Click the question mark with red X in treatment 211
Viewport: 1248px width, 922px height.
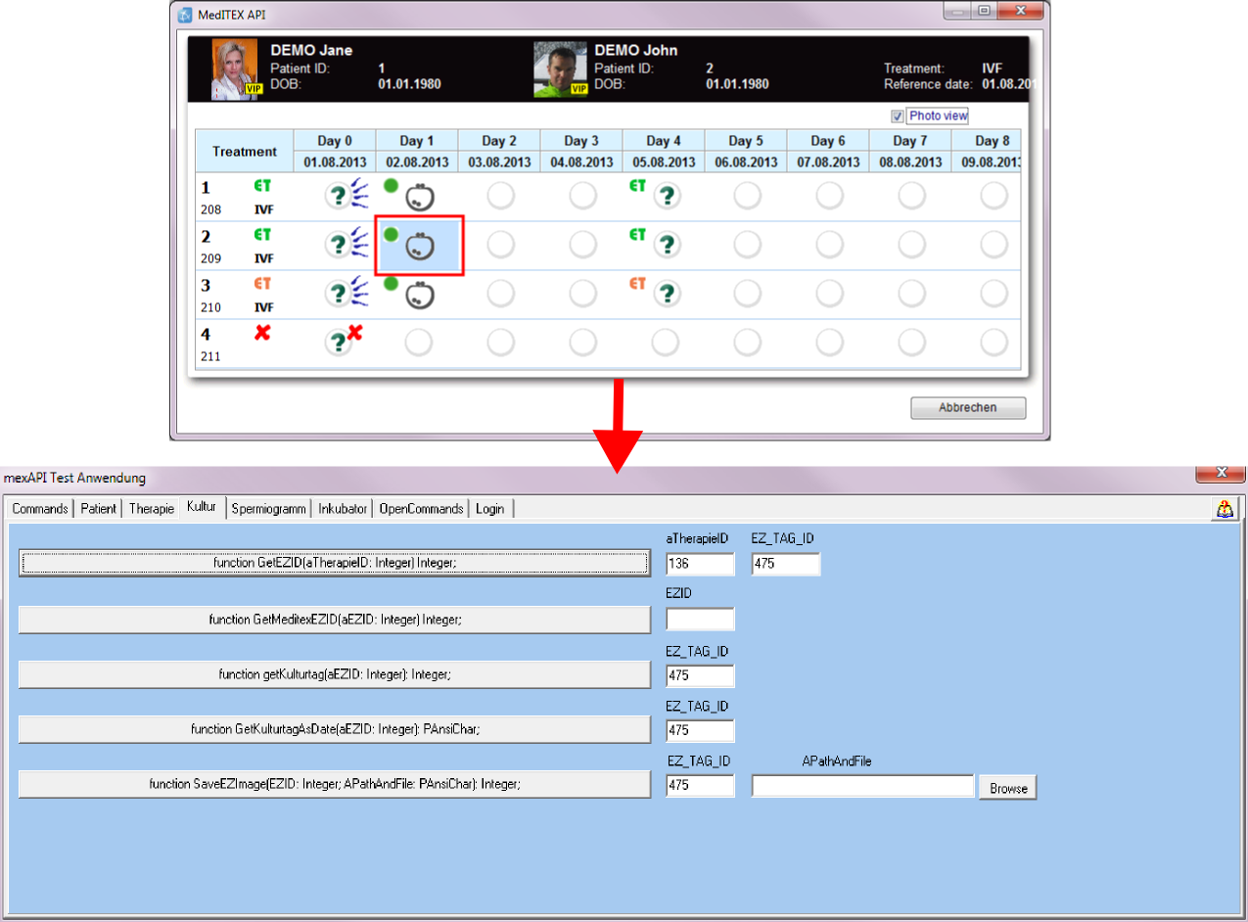[x=344, y=340]
